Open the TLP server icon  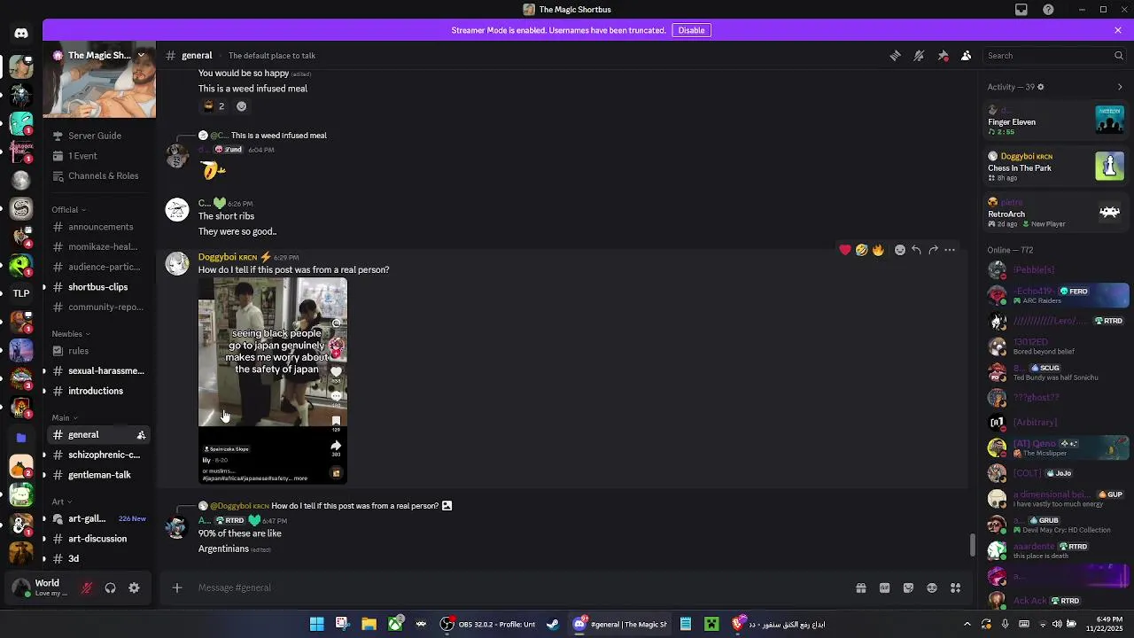pos(21,293)
